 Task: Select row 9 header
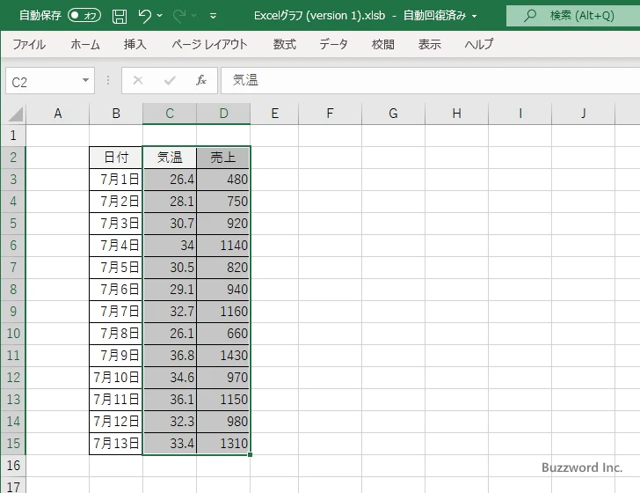point(13,312)
